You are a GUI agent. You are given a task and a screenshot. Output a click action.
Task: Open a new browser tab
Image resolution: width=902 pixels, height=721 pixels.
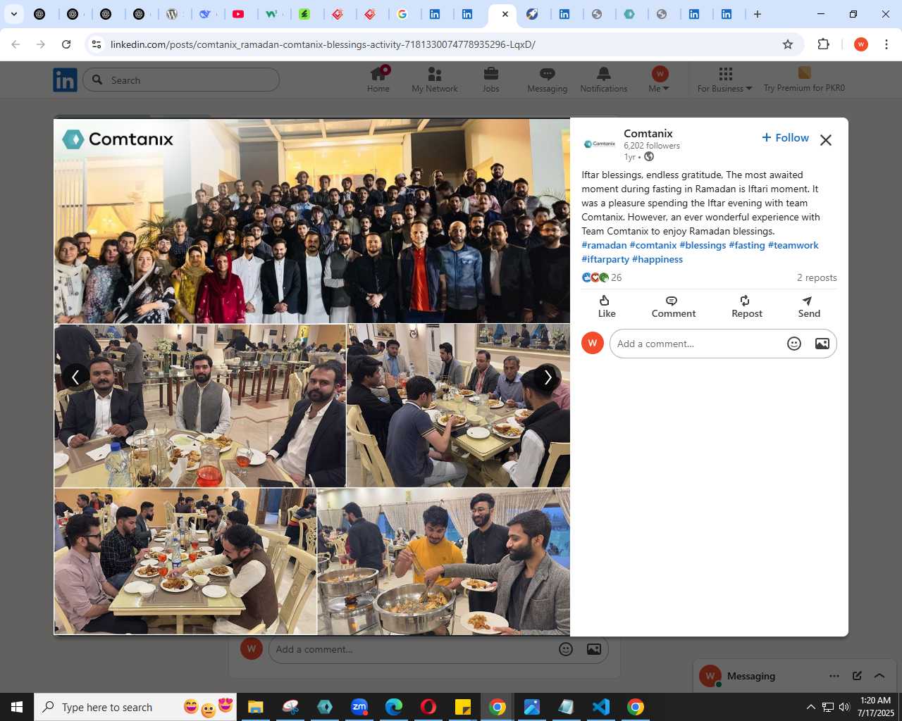click(x=758, y=14)
